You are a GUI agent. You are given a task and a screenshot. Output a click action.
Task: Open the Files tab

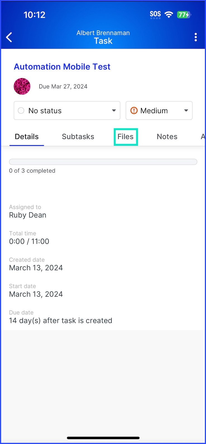[x=126, y=137]
